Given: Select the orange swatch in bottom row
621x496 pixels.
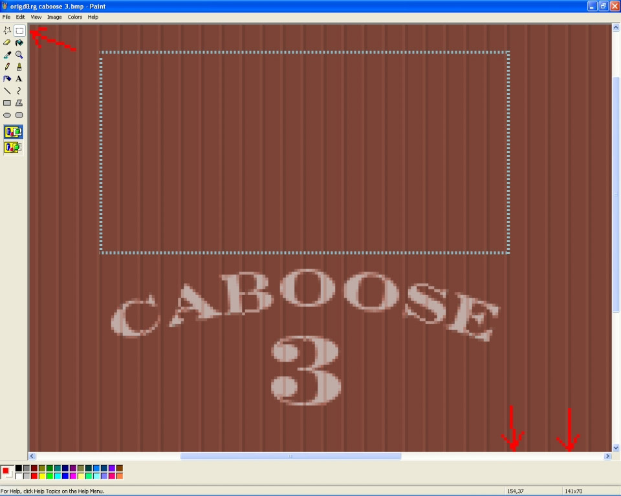Looking at the screenshot, I should click(120, 476).
